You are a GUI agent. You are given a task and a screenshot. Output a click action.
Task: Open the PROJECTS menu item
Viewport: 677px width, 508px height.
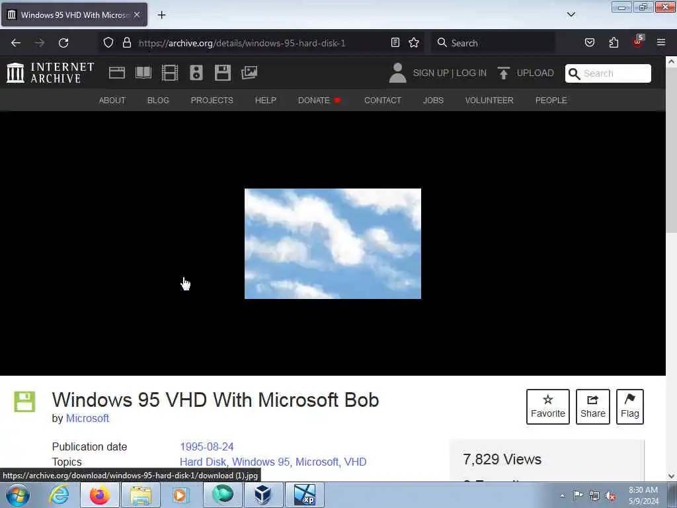click(212, 101)
